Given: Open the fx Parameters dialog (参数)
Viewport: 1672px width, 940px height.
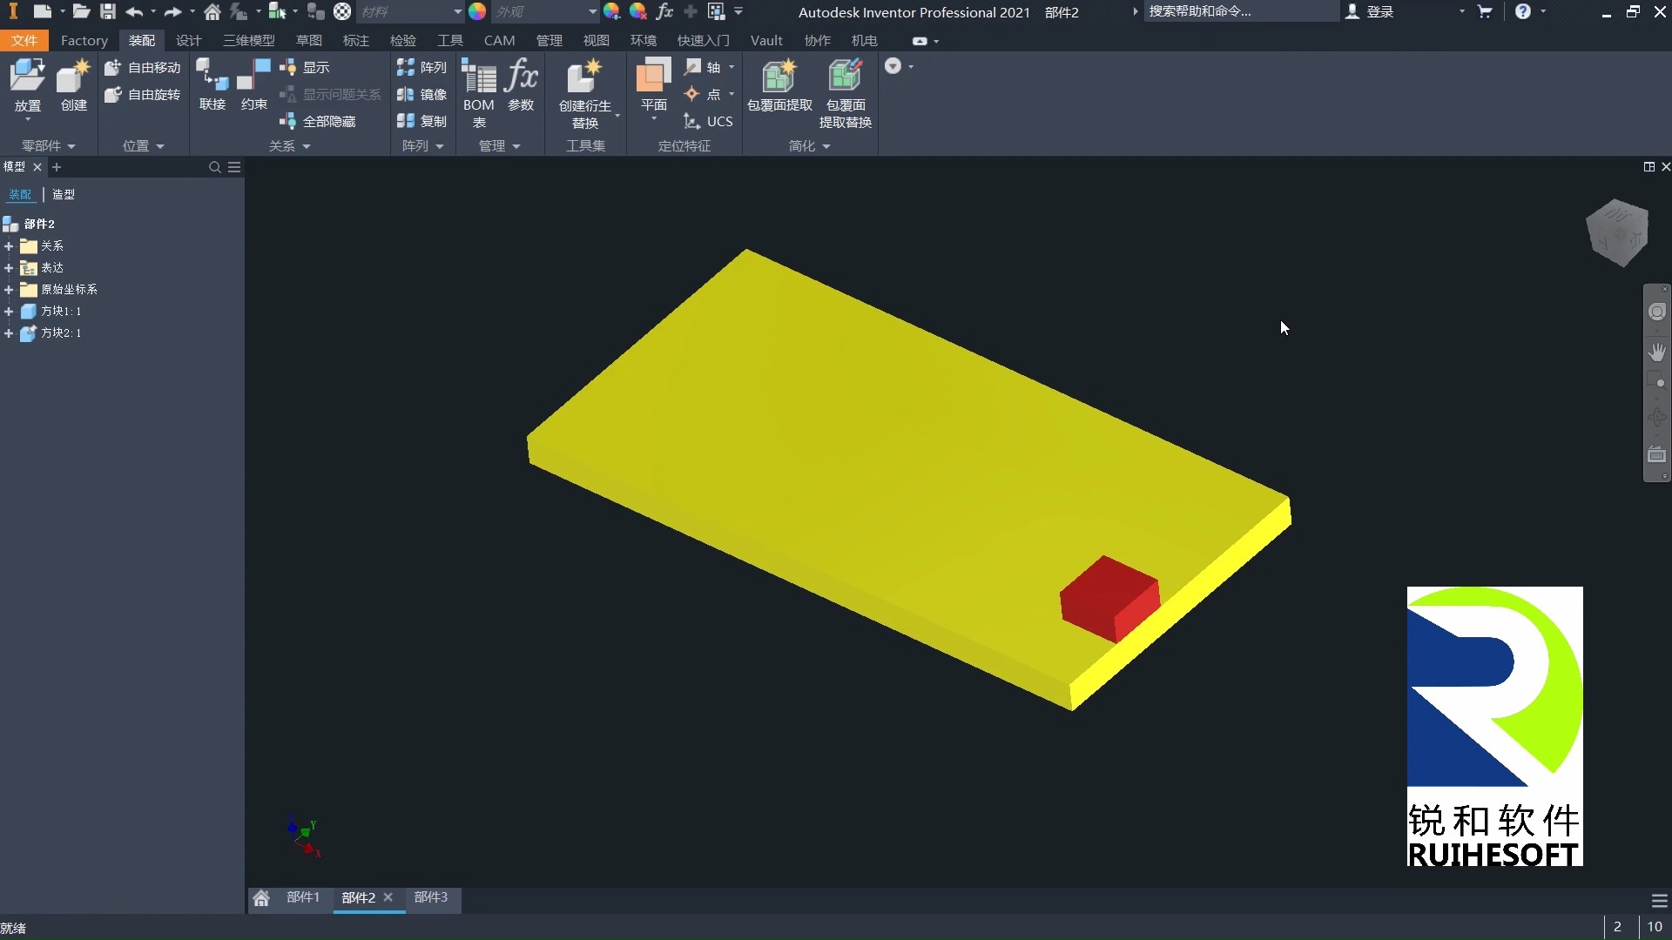Looking at the screenshot, I should click(521, 84).
